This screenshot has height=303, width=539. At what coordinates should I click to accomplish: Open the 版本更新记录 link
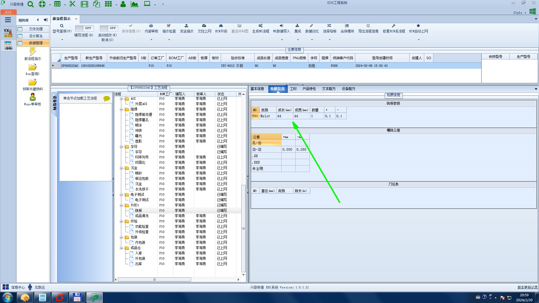527,287
